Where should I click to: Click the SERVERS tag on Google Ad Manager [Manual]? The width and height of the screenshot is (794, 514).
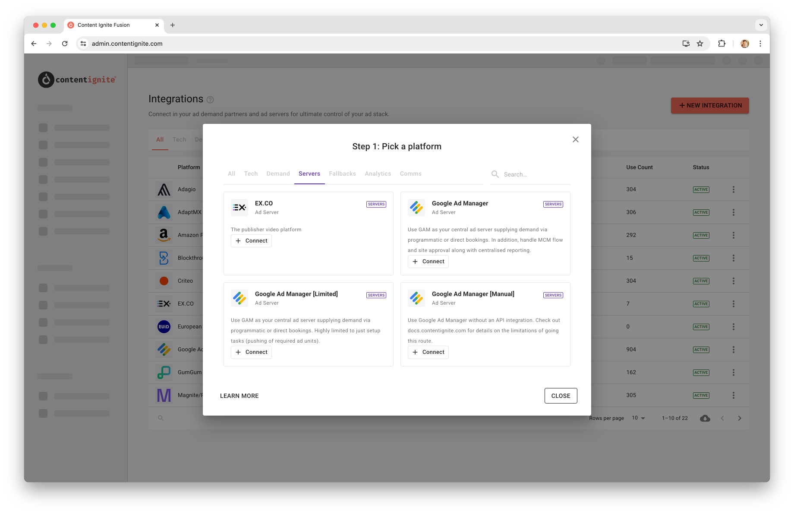point(553,295)
